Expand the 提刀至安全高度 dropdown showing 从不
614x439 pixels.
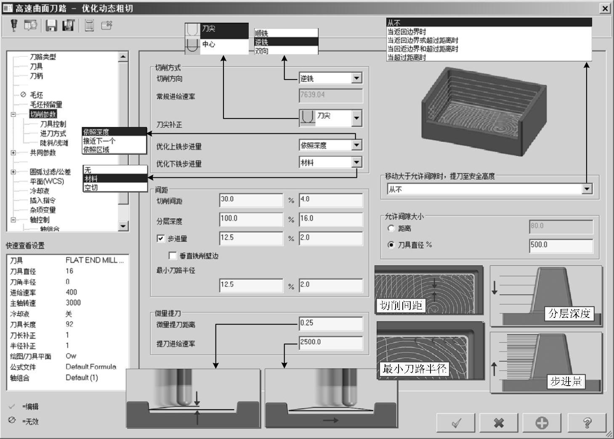pos(587,189)
